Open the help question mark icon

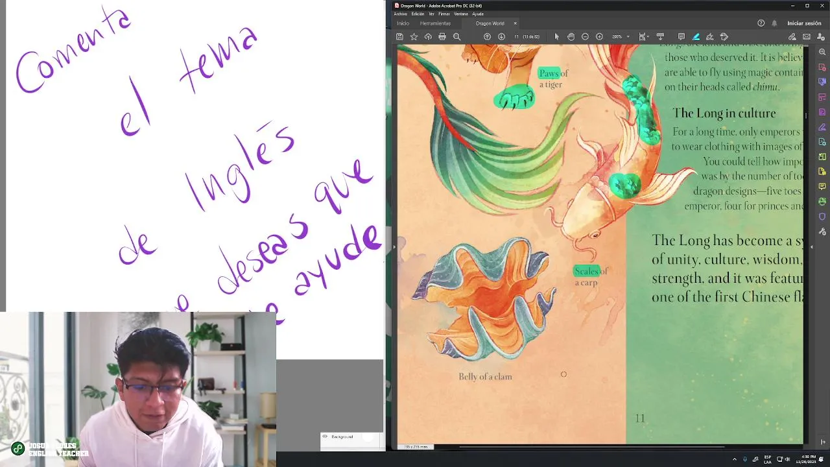point(761,23)
